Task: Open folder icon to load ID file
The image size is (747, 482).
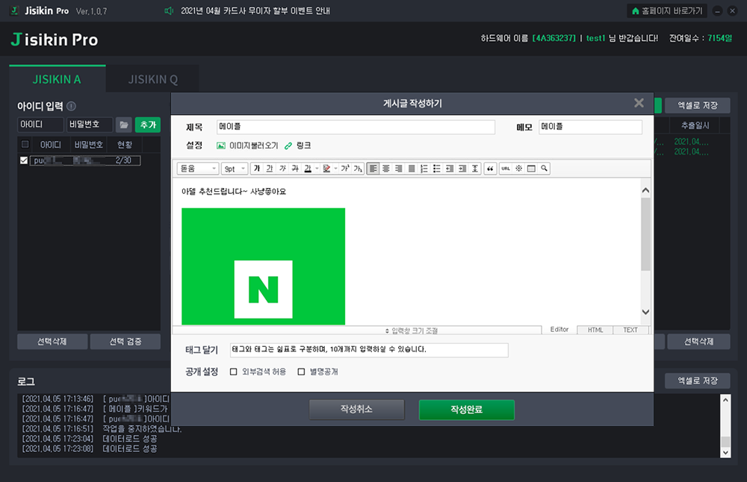Action: click(124, 125)
